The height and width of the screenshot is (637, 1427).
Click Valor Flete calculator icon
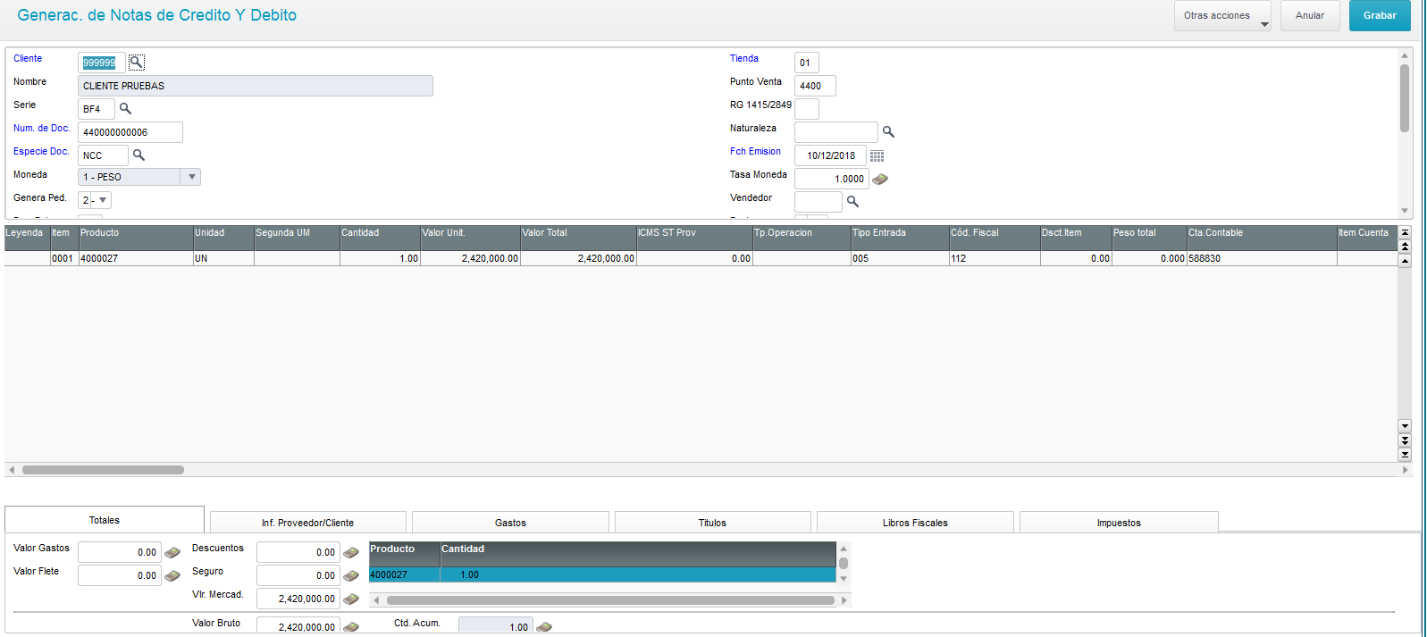pos(172,575)
